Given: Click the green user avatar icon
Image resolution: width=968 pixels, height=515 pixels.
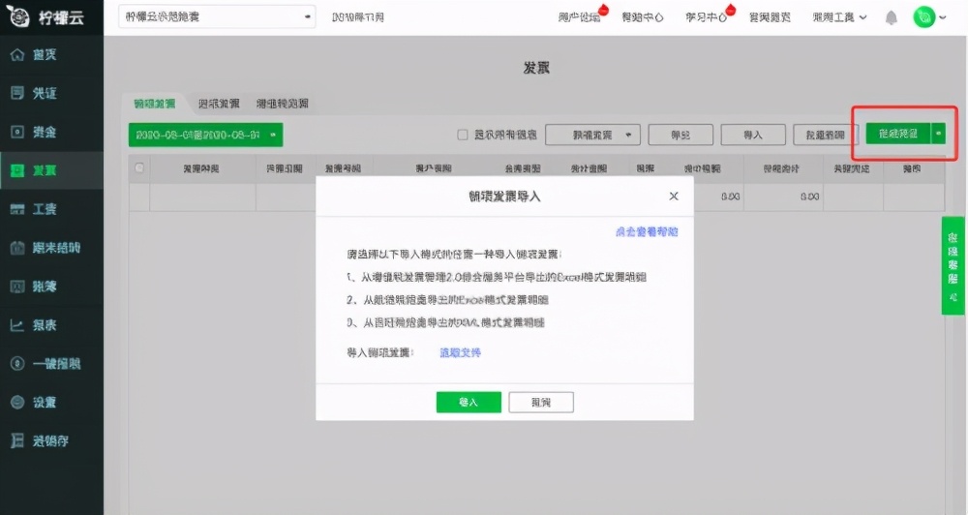Looking at the screenshot, I should [x=924, y=17].
